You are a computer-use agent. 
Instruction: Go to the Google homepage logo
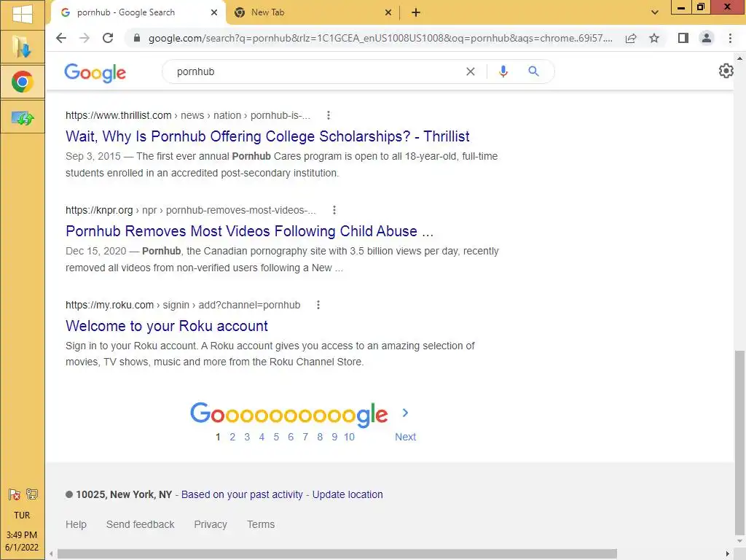[95, 72]
